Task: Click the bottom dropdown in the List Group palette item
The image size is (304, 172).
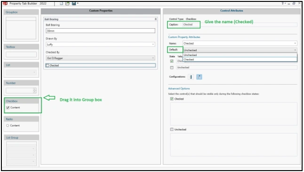Action: [21, 161]
